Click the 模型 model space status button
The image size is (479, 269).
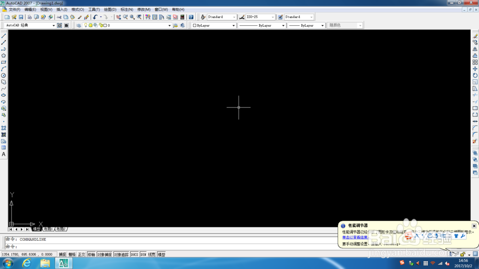coord(161,254)
